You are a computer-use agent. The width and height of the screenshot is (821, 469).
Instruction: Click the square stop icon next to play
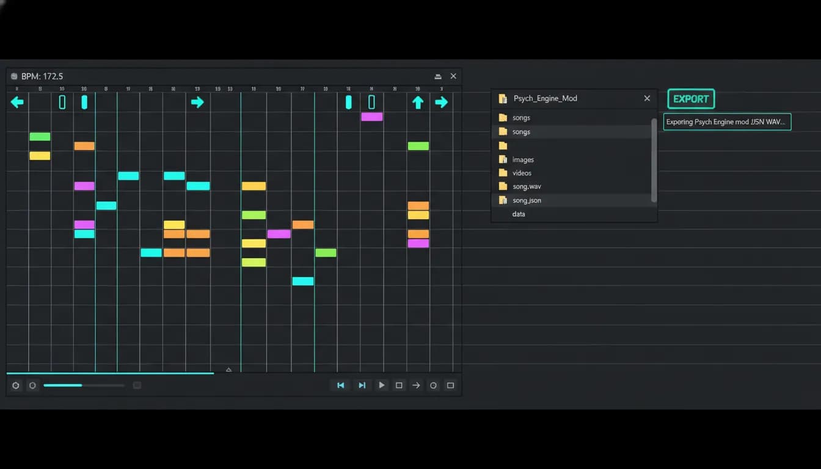coord(399,385)
